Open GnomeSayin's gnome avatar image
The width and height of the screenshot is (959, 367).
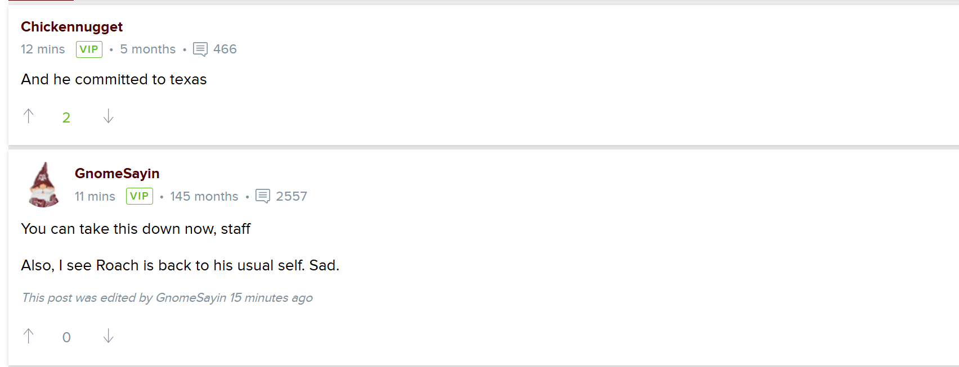pyautogui.click(x=43, y=185)
